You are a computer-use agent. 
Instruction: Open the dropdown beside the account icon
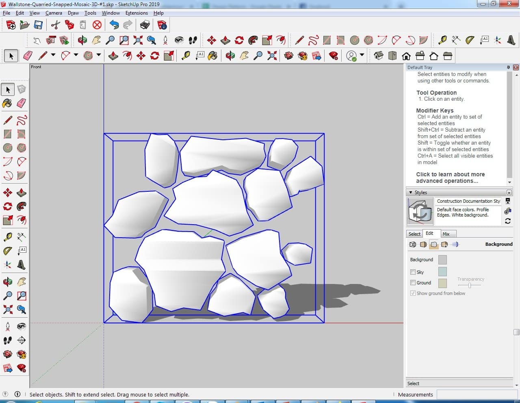[362, 55]
